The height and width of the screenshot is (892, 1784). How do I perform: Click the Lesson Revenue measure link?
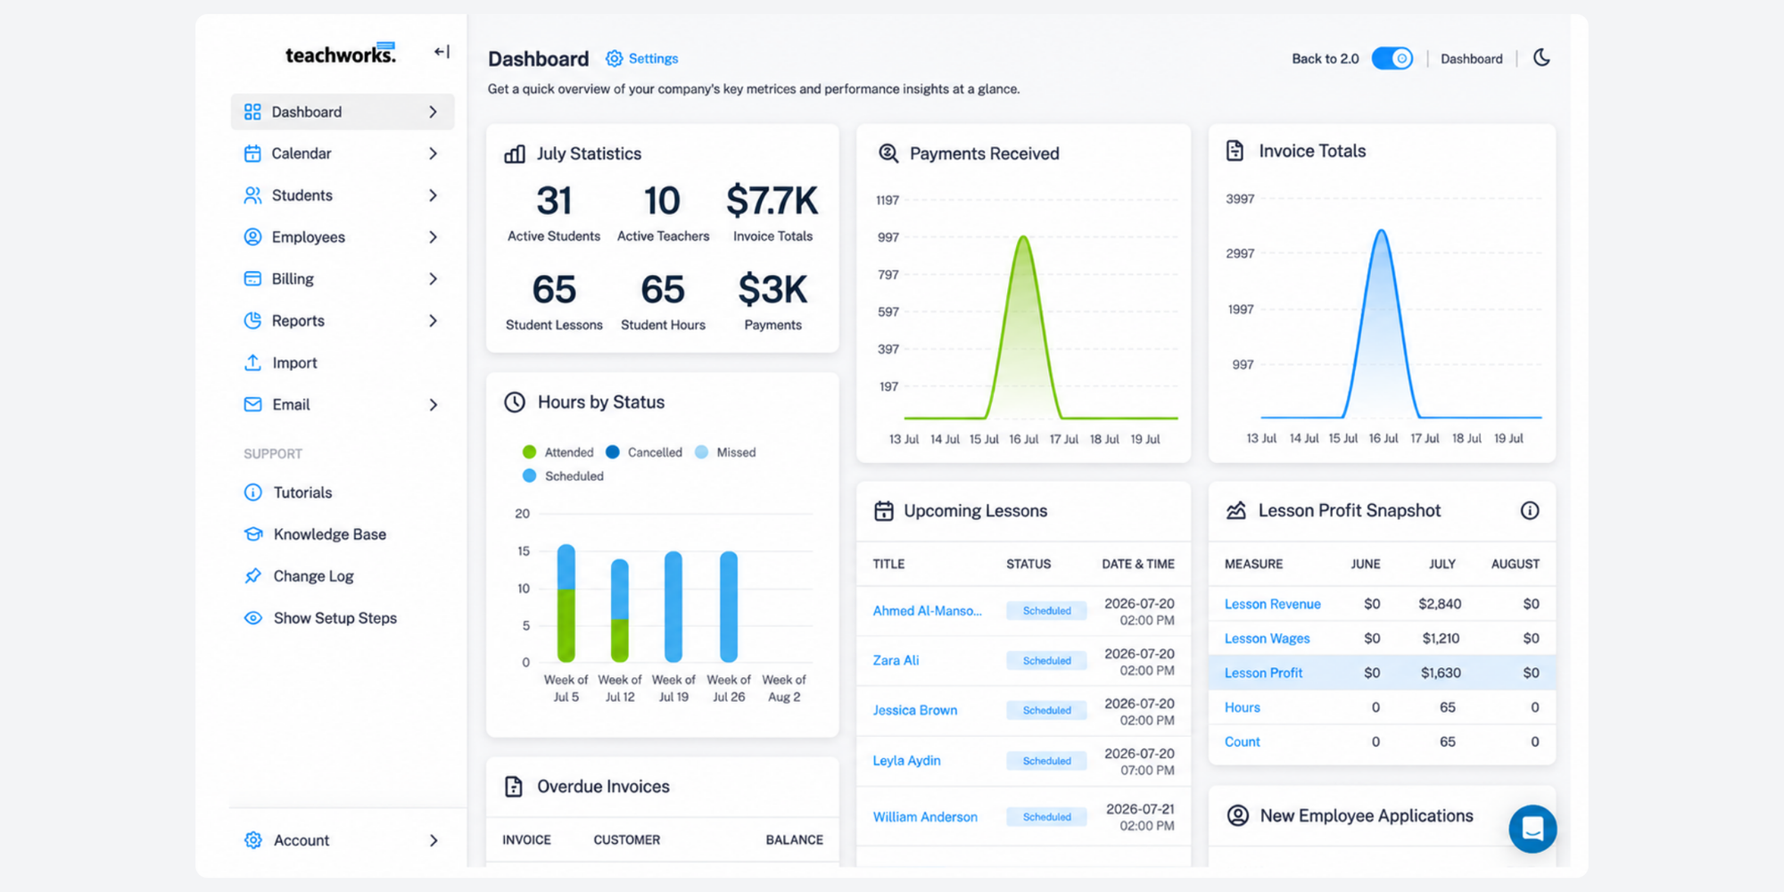point(1272,604)
